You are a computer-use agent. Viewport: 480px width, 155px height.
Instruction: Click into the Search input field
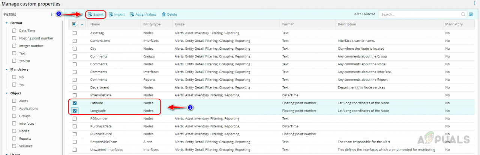pyautogui.click(x=420, y=15)
